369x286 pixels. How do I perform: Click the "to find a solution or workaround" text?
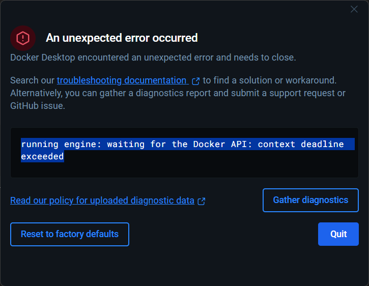270,80
